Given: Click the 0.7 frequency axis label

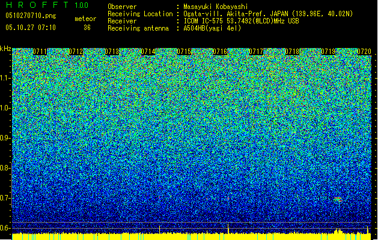Looking at the screenshot, I should [5, 198].
